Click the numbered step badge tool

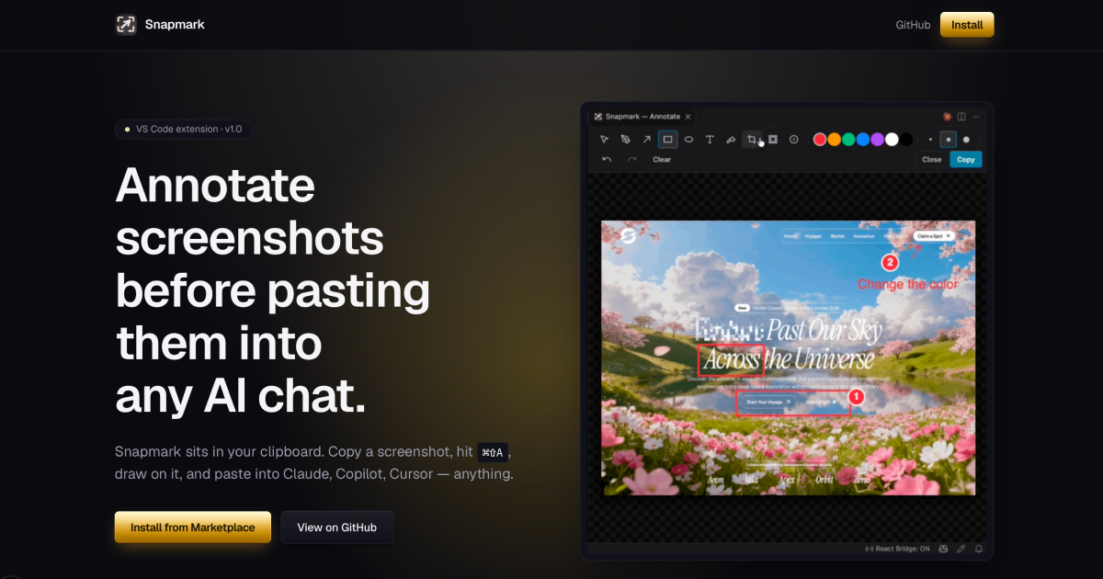(x=794, y=139)
